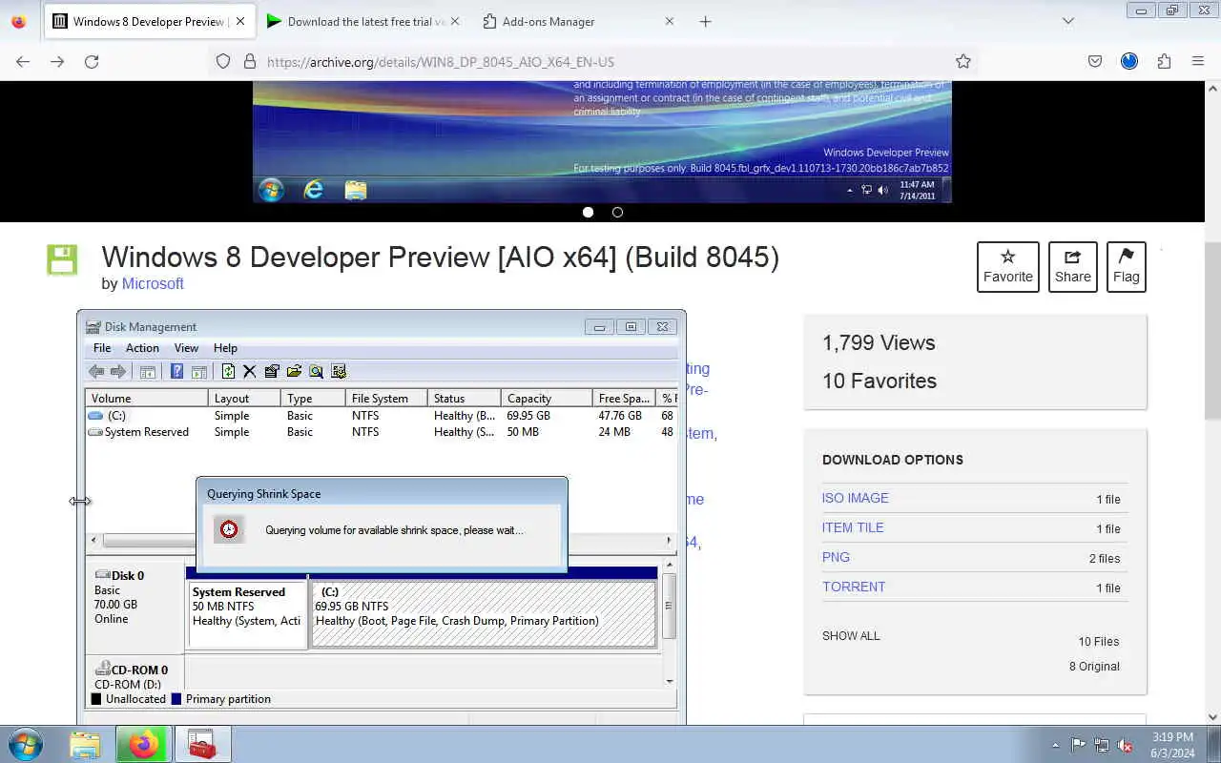Open the PNG download link

pos(836,557)
